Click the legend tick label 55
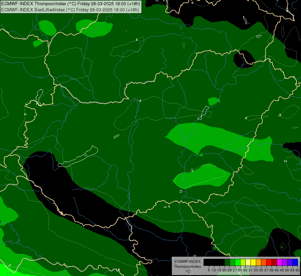 292,270
